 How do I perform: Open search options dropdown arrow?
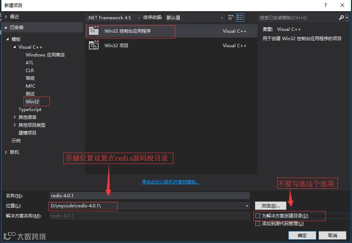click(x=347, y=17)
